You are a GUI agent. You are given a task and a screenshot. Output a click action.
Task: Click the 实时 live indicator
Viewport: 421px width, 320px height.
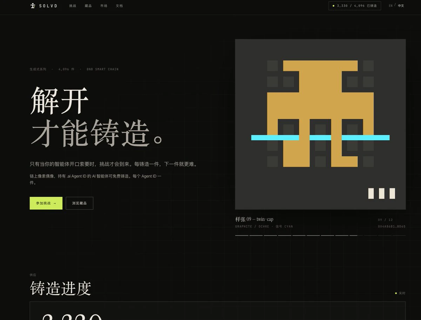(400, 293)
